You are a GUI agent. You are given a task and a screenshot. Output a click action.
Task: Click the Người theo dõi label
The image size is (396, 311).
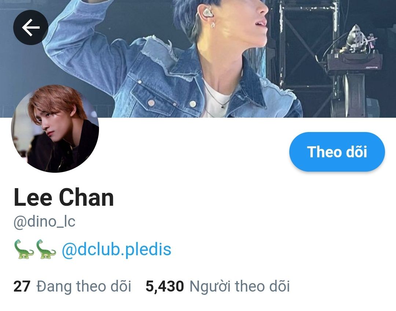[x=239, y=286]
